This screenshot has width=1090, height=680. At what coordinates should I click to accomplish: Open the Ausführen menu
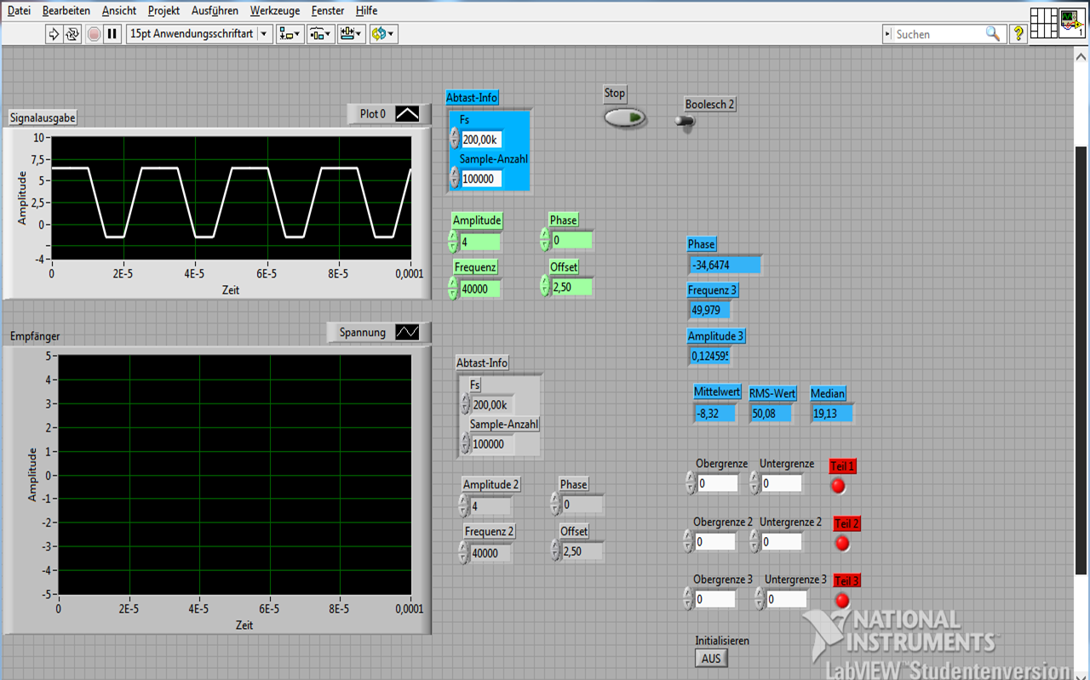tap(215, 11)
